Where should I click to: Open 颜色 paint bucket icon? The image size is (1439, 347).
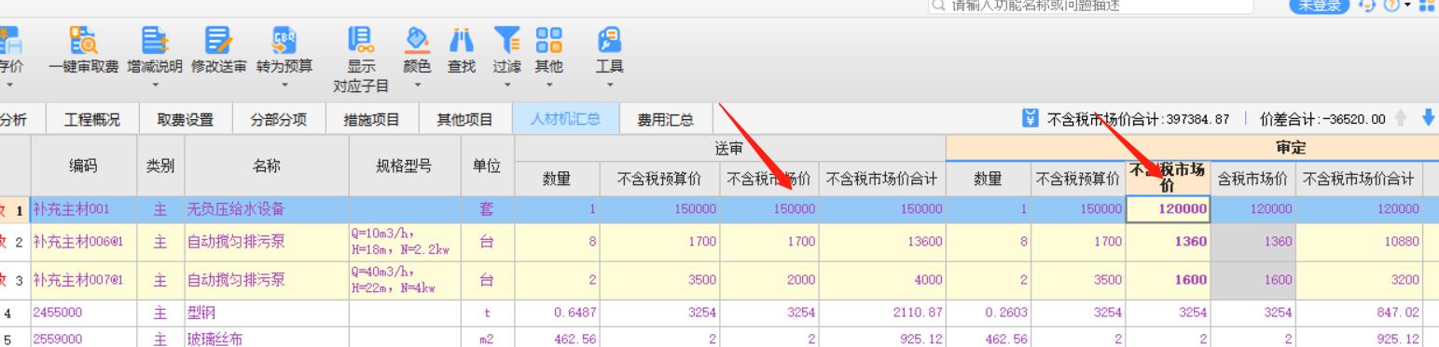click(x=417, y=39)
